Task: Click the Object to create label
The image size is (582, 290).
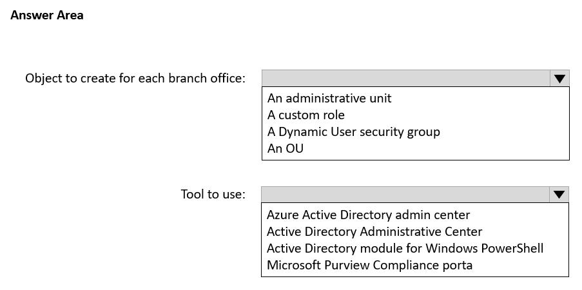Action: pyautogui.click(x=135, y=78)
